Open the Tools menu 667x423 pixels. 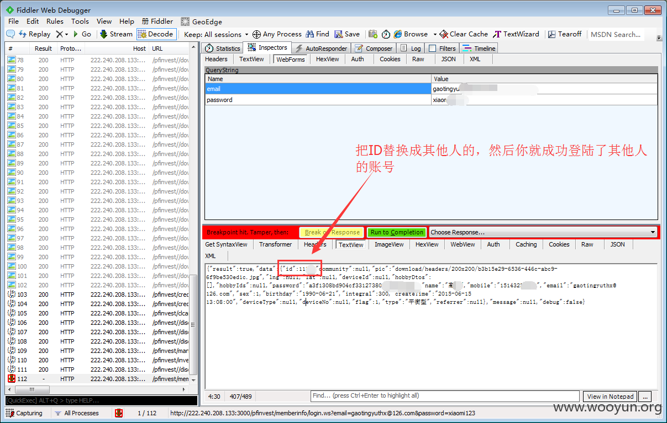[x=80, y=22]
